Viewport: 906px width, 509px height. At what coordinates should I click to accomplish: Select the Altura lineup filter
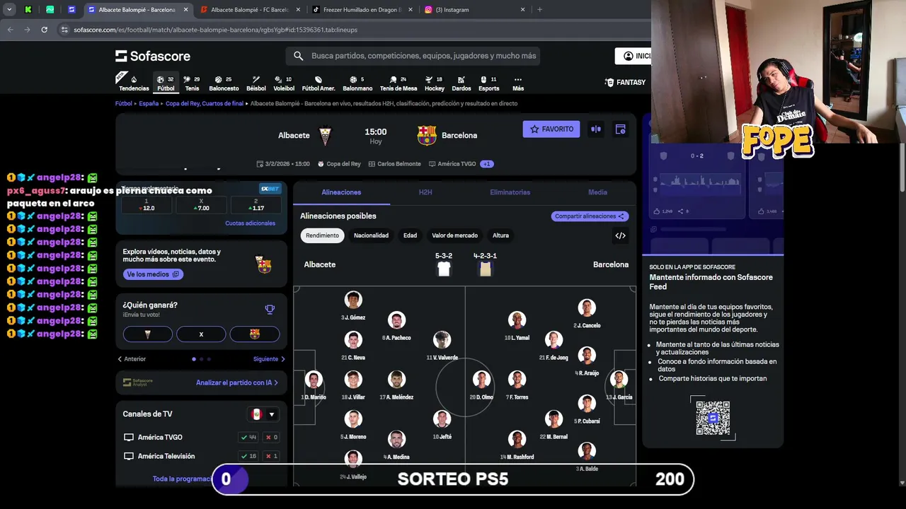(500, 235)
